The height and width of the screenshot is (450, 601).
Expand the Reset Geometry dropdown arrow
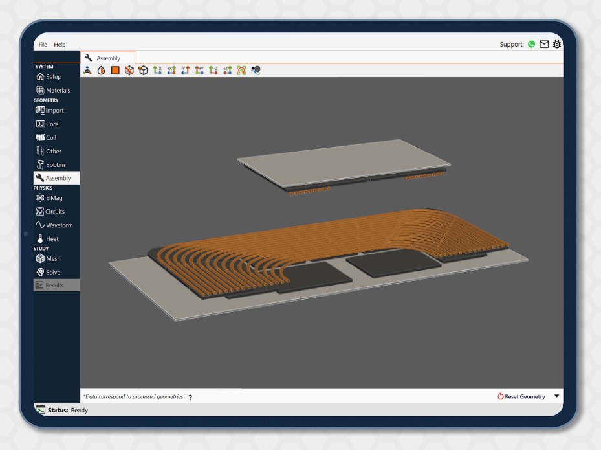[x=555, y=396]
